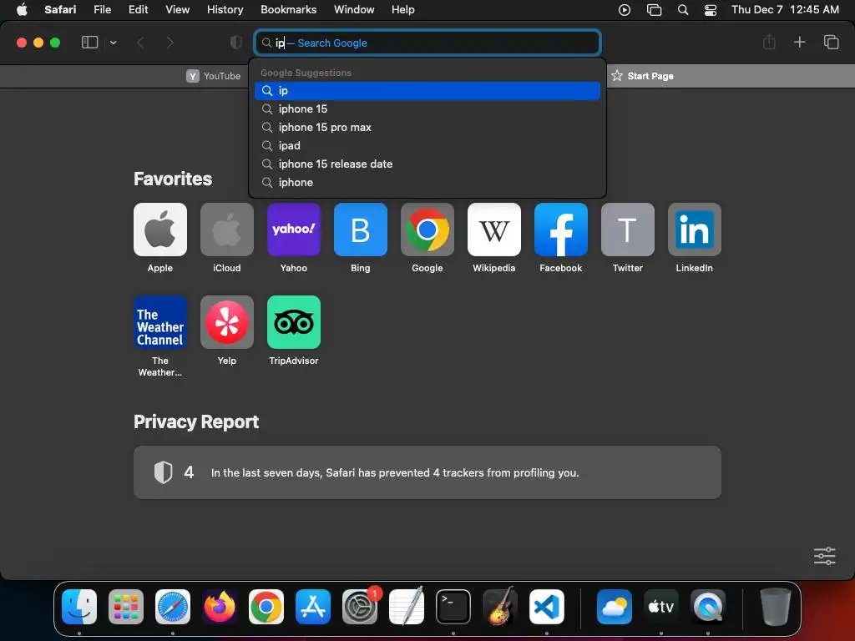Open Control Center in menu bar
This screenshot has width=855, height=641.
711,10
